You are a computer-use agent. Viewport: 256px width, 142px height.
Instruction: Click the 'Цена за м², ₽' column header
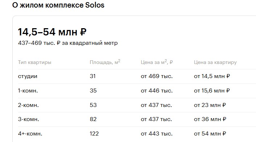pos(157,62)
